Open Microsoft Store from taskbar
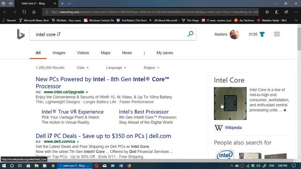The image size is (301, 169). 28,166
